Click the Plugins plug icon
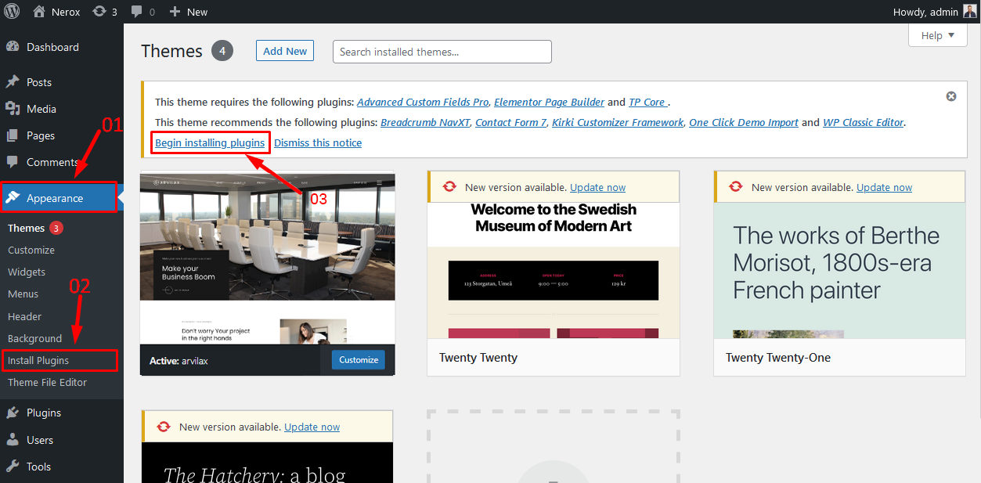 (13, 413)
